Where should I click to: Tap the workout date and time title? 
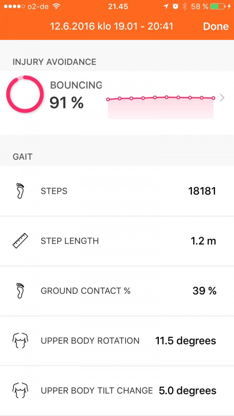click(112, 26)
